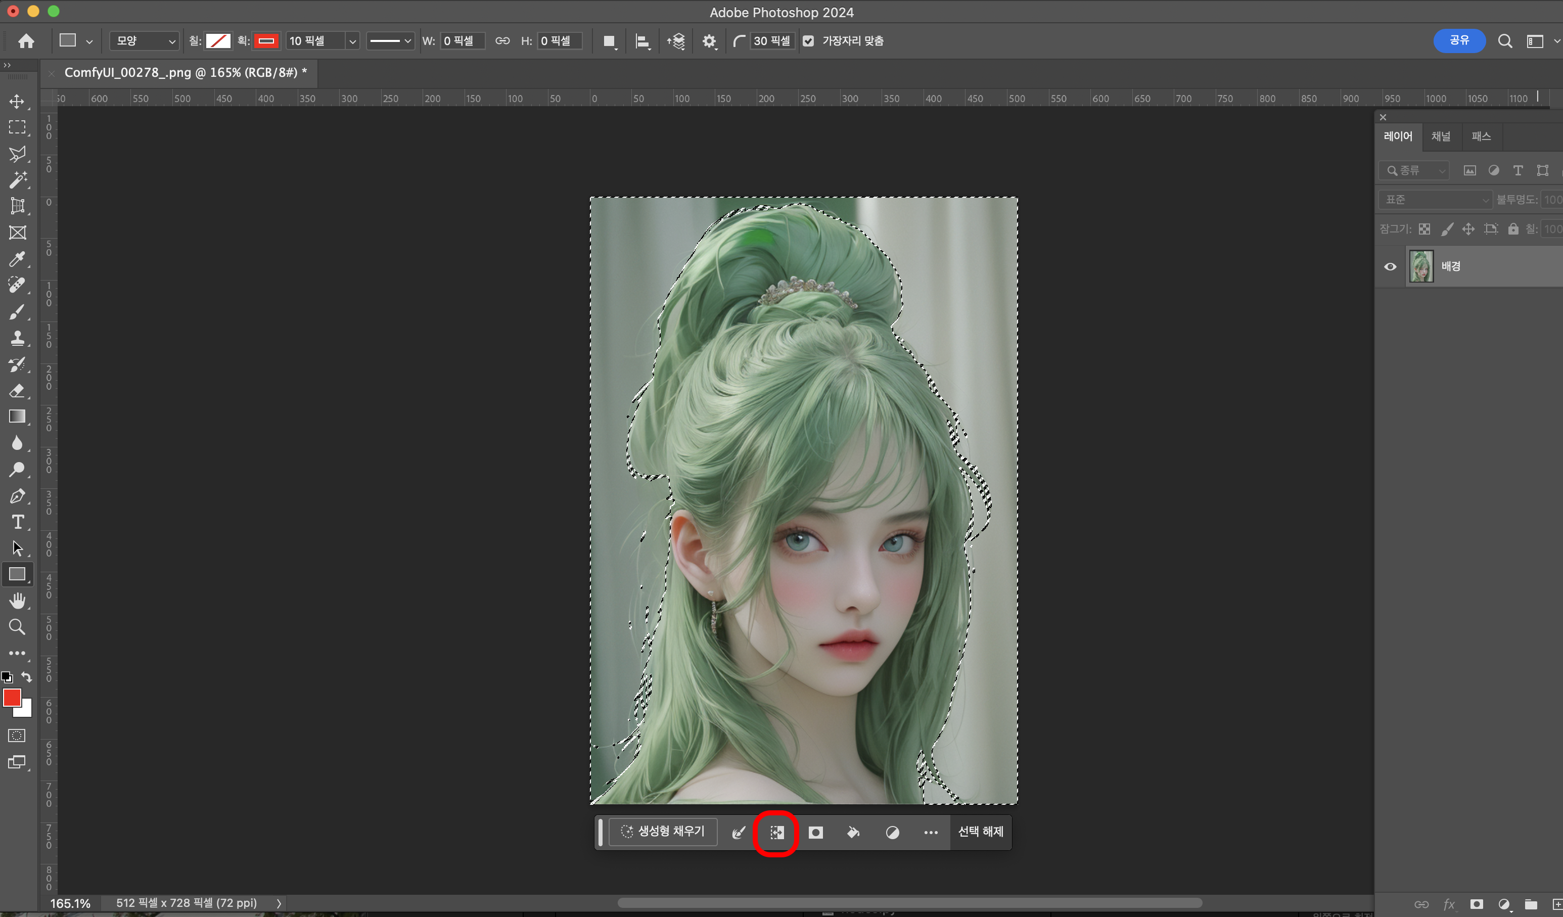The width and height of the screenshot is (1563, 917).
Task: Select the Eraser tool
Action: 17,390
